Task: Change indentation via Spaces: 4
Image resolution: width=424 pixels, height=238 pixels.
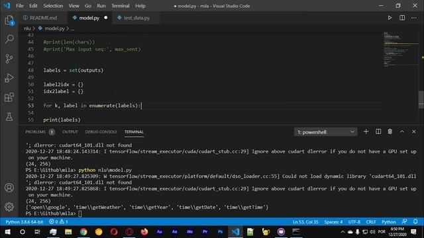Action: point(333,222)
